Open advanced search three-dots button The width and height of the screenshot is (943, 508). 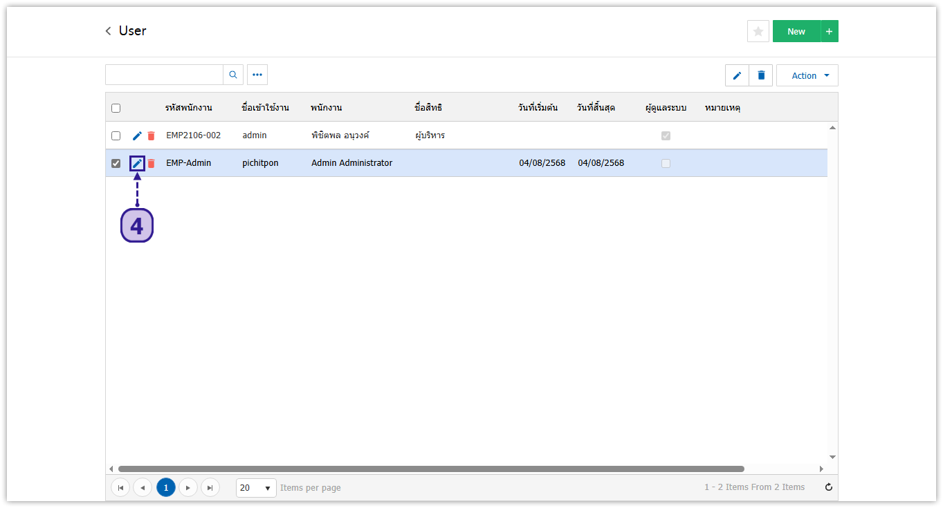coord(257,75)
